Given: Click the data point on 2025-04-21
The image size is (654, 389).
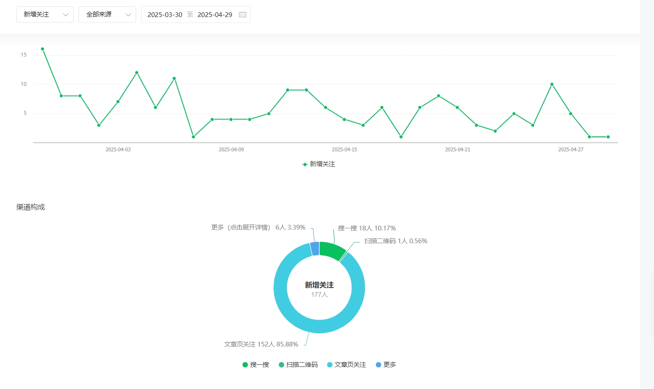Looking at the screenshot, I should tap(458, 108).
